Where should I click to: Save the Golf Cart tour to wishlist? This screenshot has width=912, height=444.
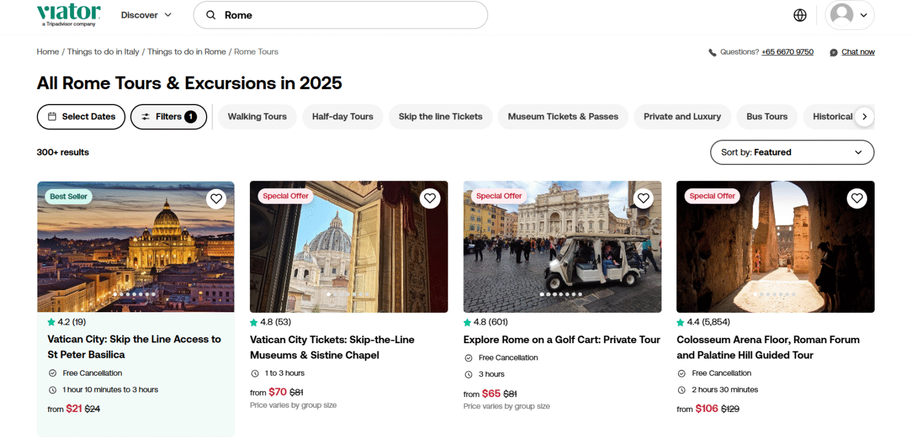click(643, 198)
